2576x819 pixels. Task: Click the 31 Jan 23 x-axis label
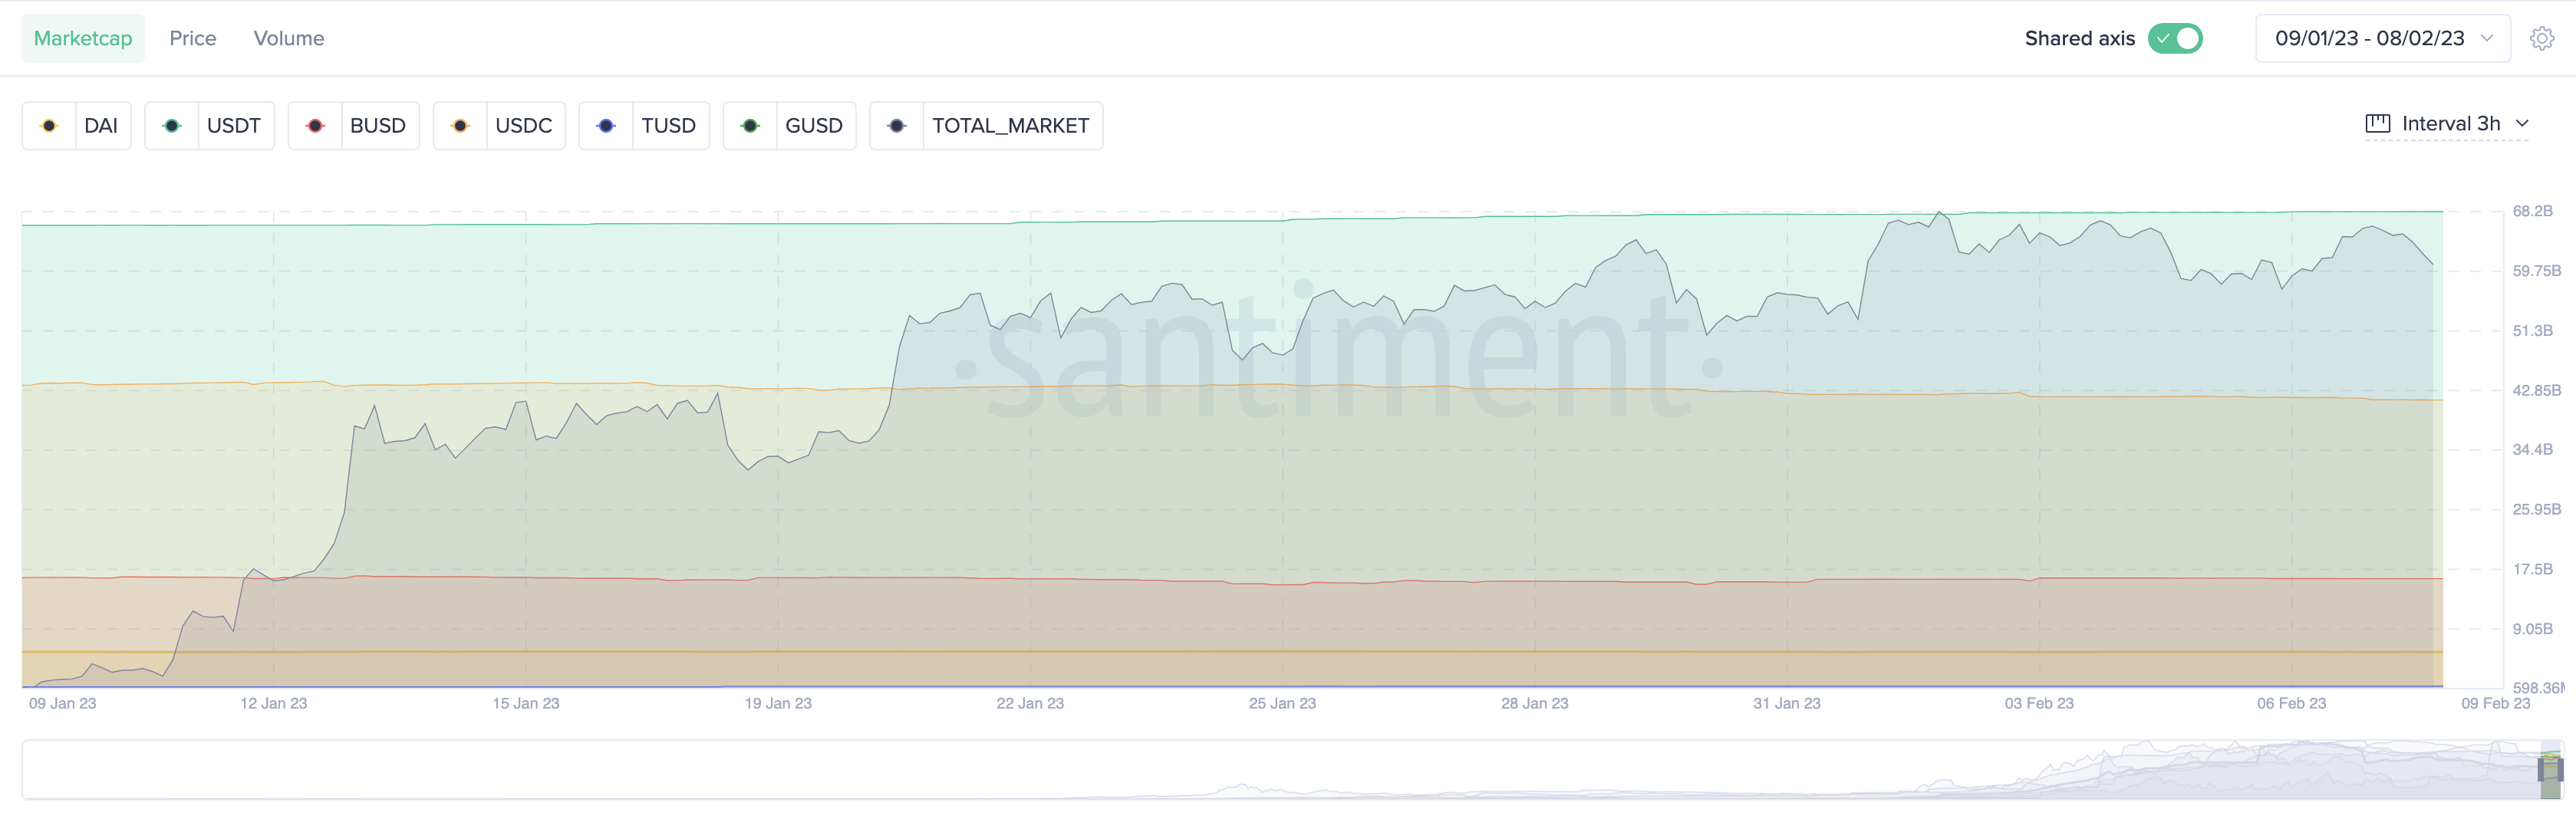click(x=1787, y=703)
